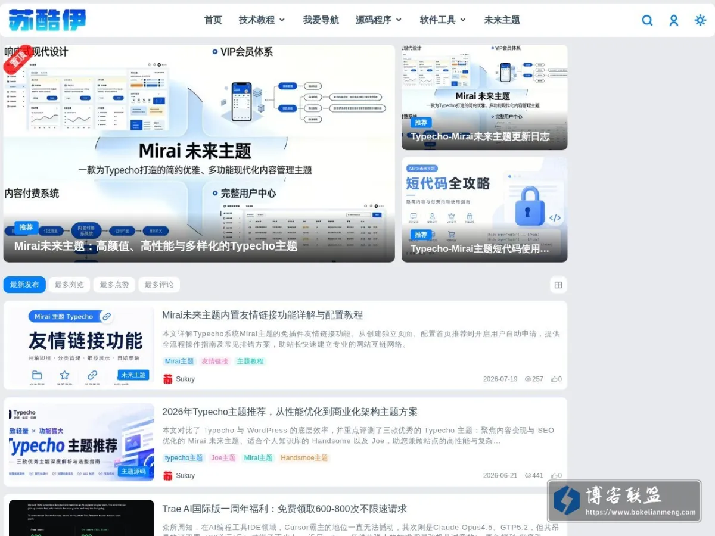Image resolution: width=715 pixels, height=536 pixels.
Task: Click Sukuy author name on the 2026年Typecho article
Action: pos(185,475)
